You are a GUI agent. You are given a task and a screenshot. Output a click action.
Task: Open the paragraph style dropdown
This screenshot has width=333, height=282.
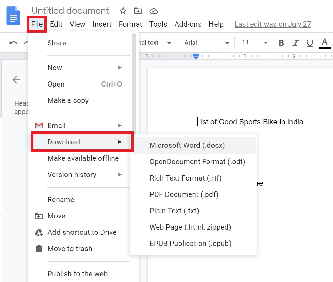click(154, 43)
